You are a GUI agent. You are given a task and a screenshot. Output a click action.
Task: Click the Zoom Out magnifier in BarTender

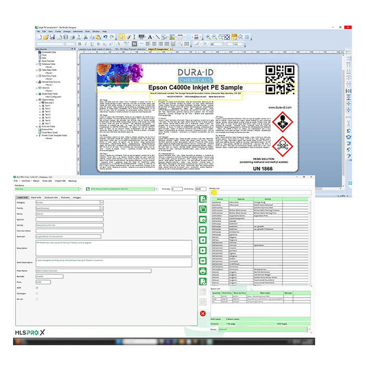point(214,37)
